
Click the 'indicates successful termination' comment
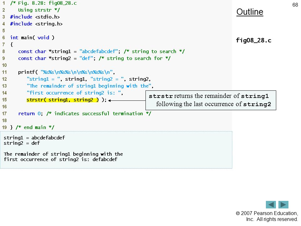(99, 114)
